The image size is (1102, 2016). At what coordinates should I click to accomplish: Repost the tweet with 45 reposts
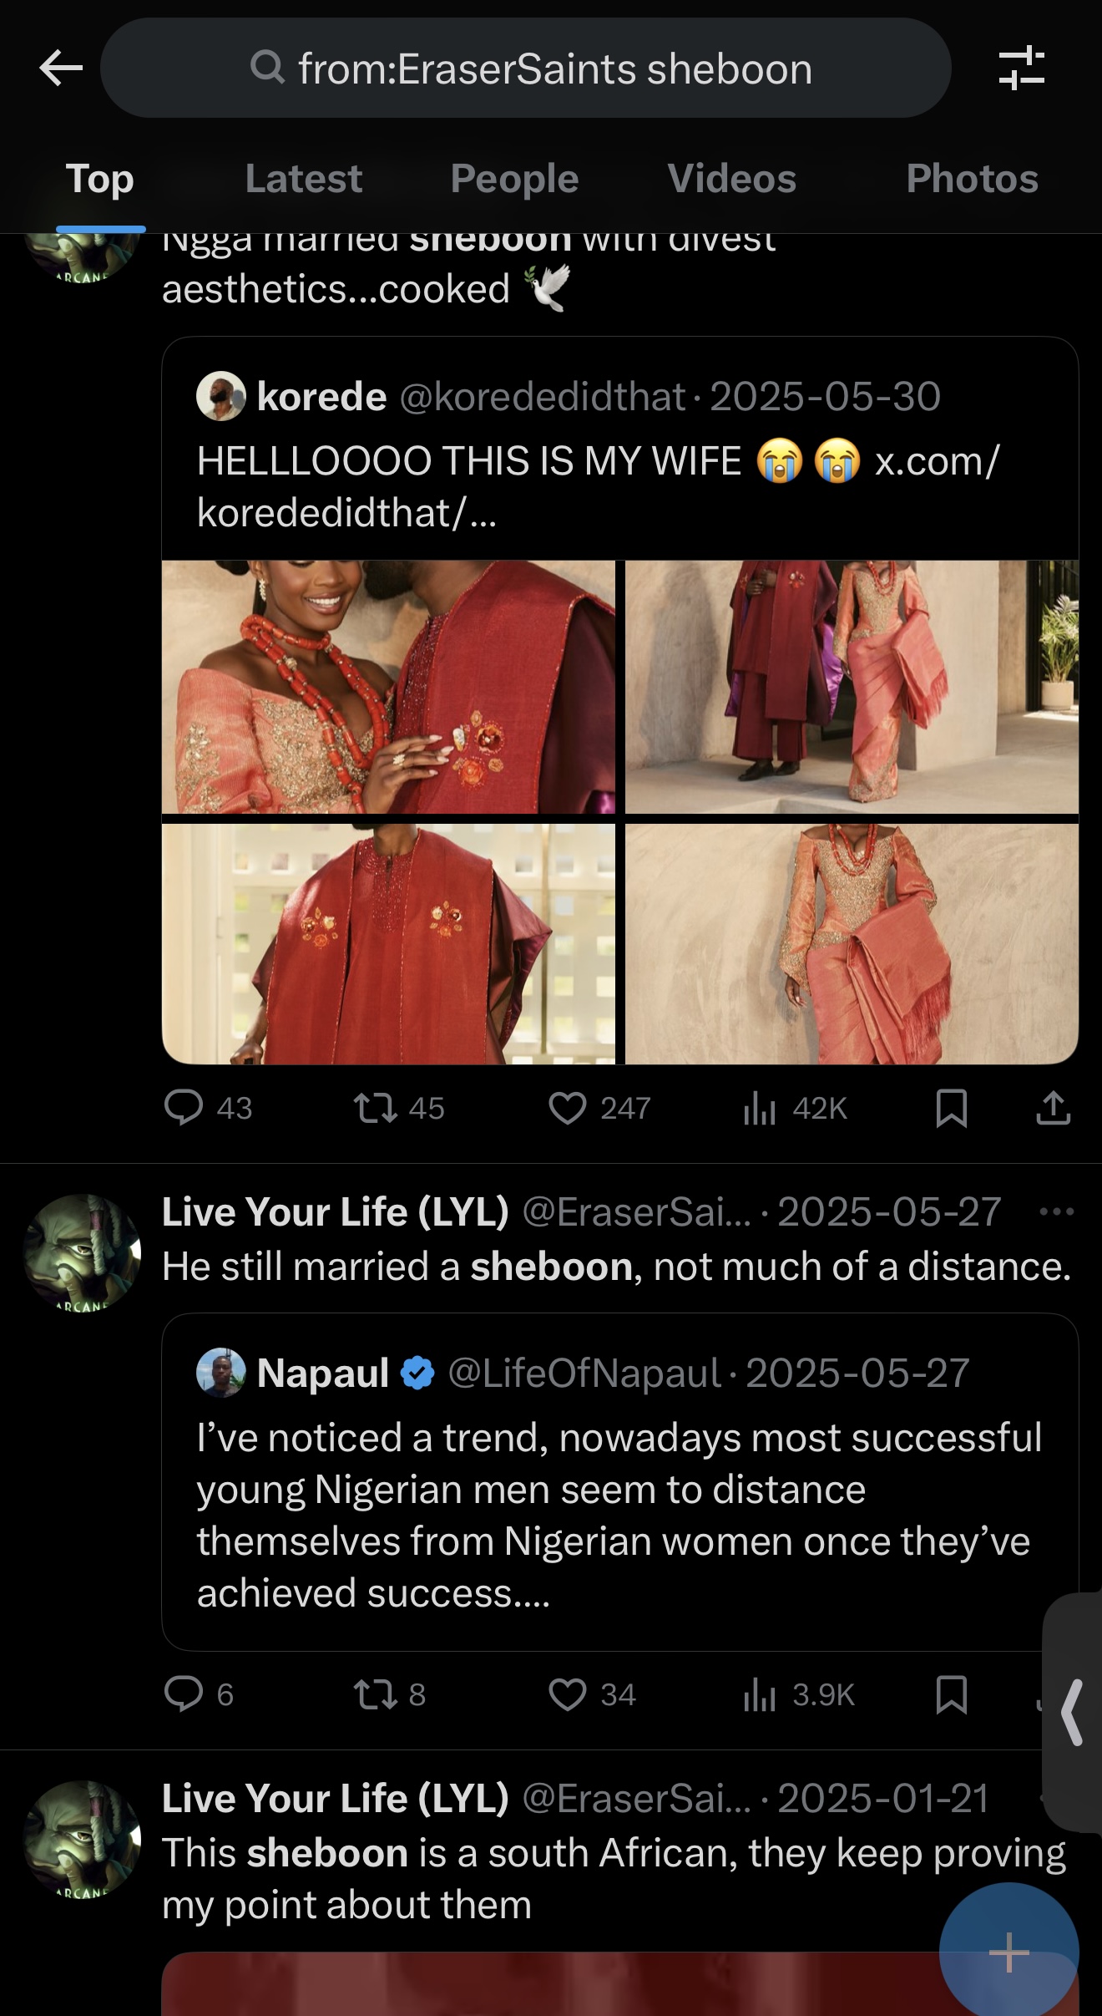click(x=376, y=1108)
